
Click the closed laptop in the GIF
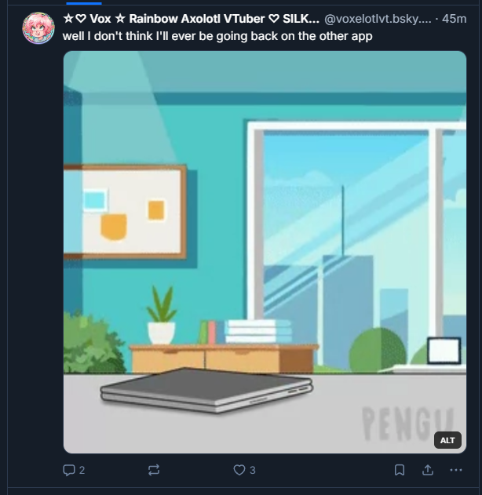pos(206,391)
